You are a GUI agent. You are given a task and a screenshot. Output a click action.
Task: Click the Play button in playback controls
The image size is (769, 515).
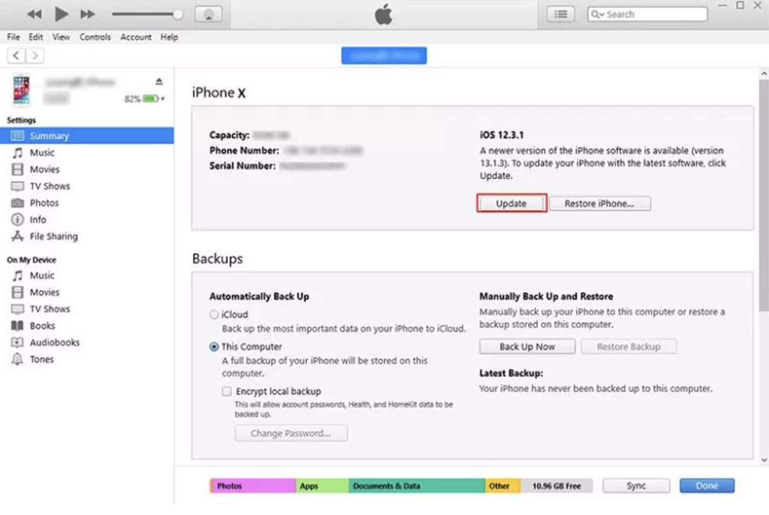tap(62, 14)
